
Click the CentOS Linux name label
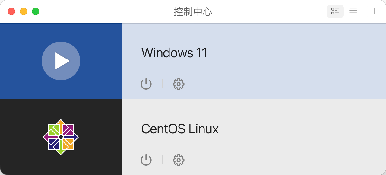[x=180, y=129]
